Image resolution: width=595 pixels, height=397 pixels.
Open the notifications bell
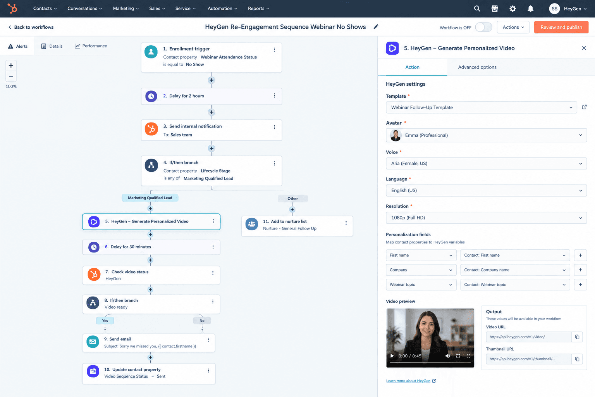tap(531, 9)
